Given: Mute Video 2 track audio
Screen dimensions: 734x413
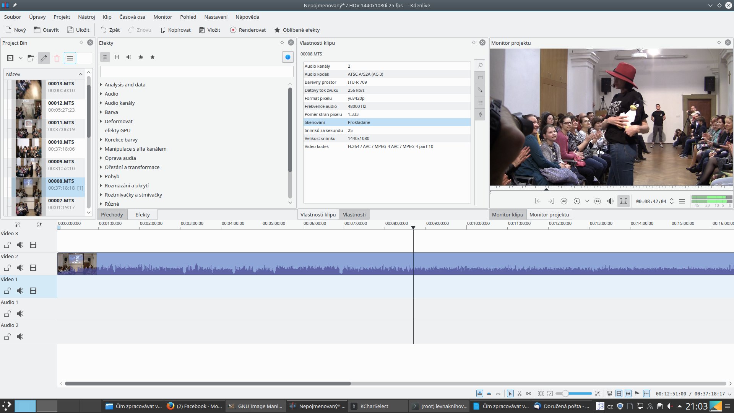Looking at the screenshot, I should point(20,268).
